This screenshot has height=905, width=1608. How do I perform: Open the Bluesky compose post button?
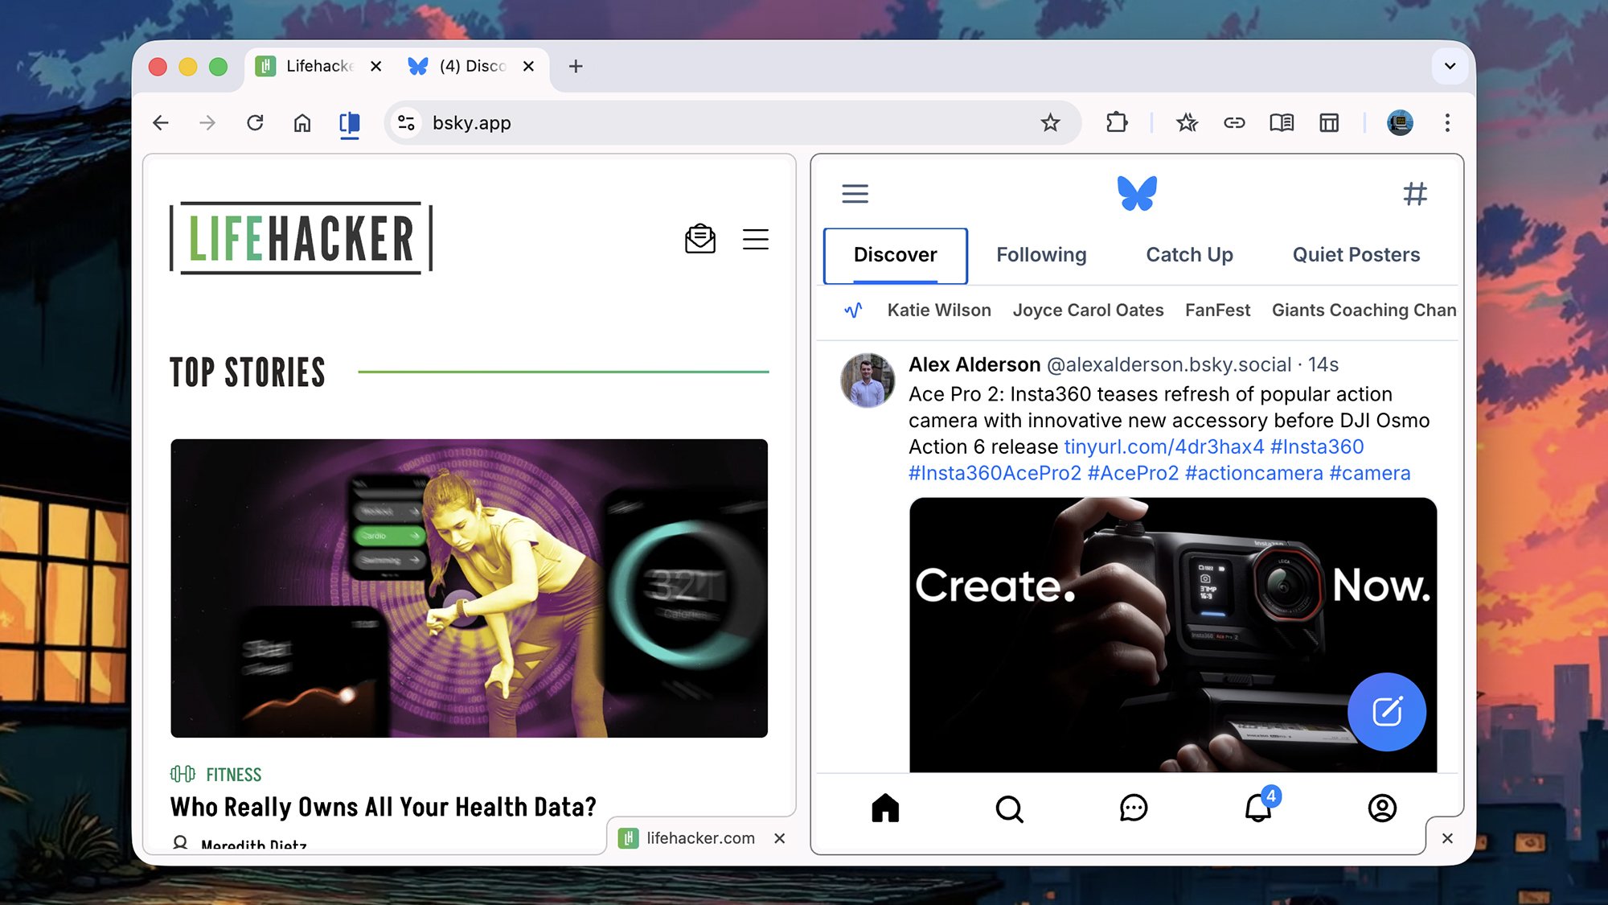(x=1386, y=712)
